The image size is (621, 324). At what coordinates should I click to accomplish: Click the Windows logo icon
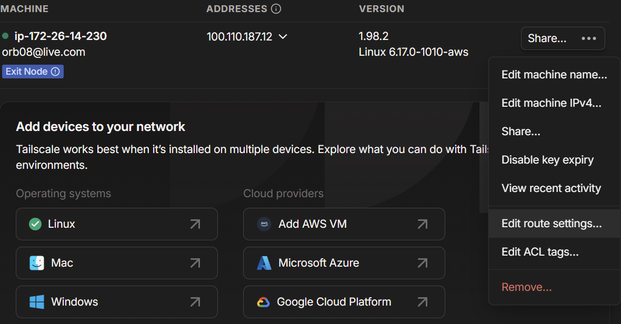[x=37, y=302]
